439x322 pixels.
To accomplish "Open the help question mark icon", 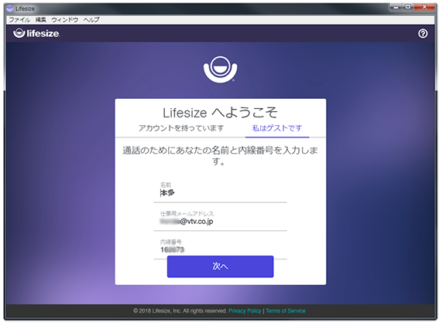I will [423, 33].
